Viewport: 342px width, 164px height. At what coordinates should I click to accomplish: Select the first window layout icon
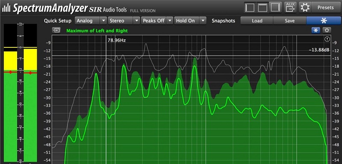point(250,8)
